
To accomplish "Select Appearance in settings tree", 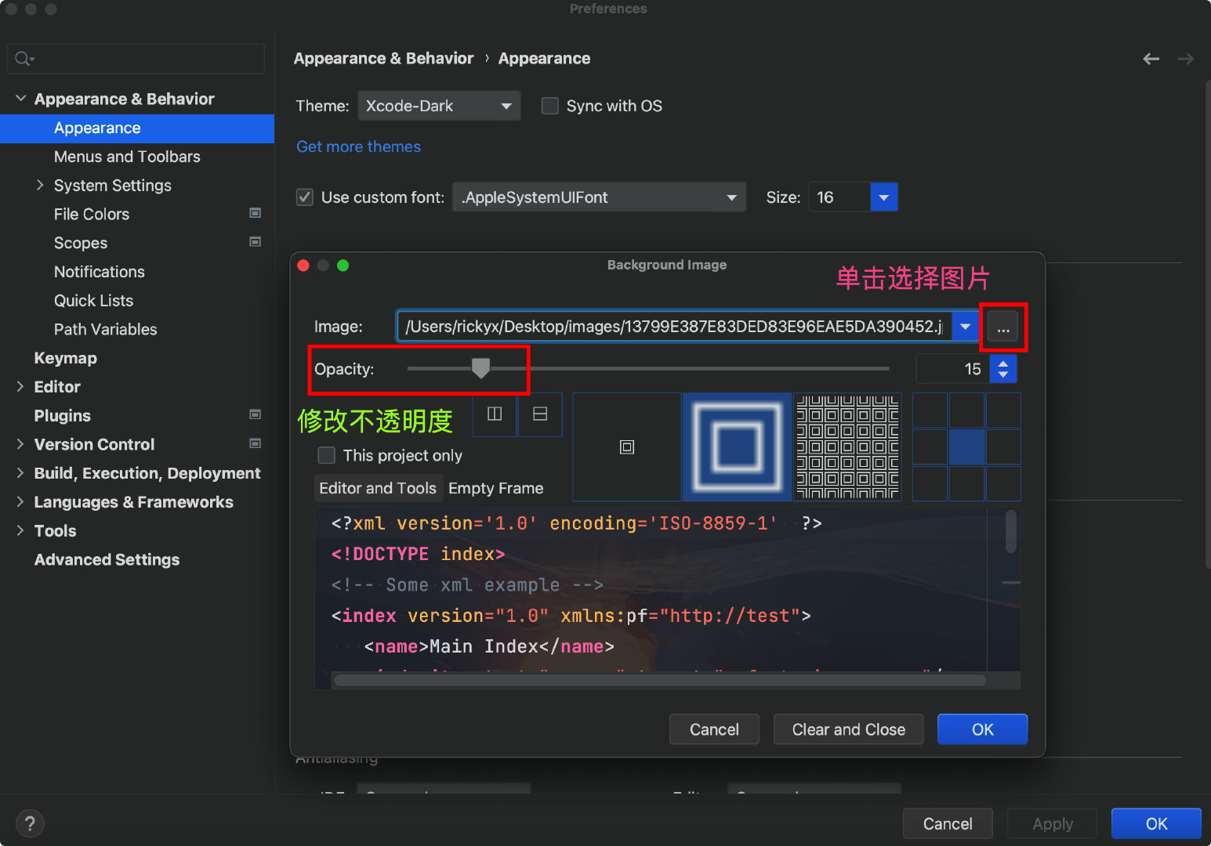I will (x=137, y=128).
